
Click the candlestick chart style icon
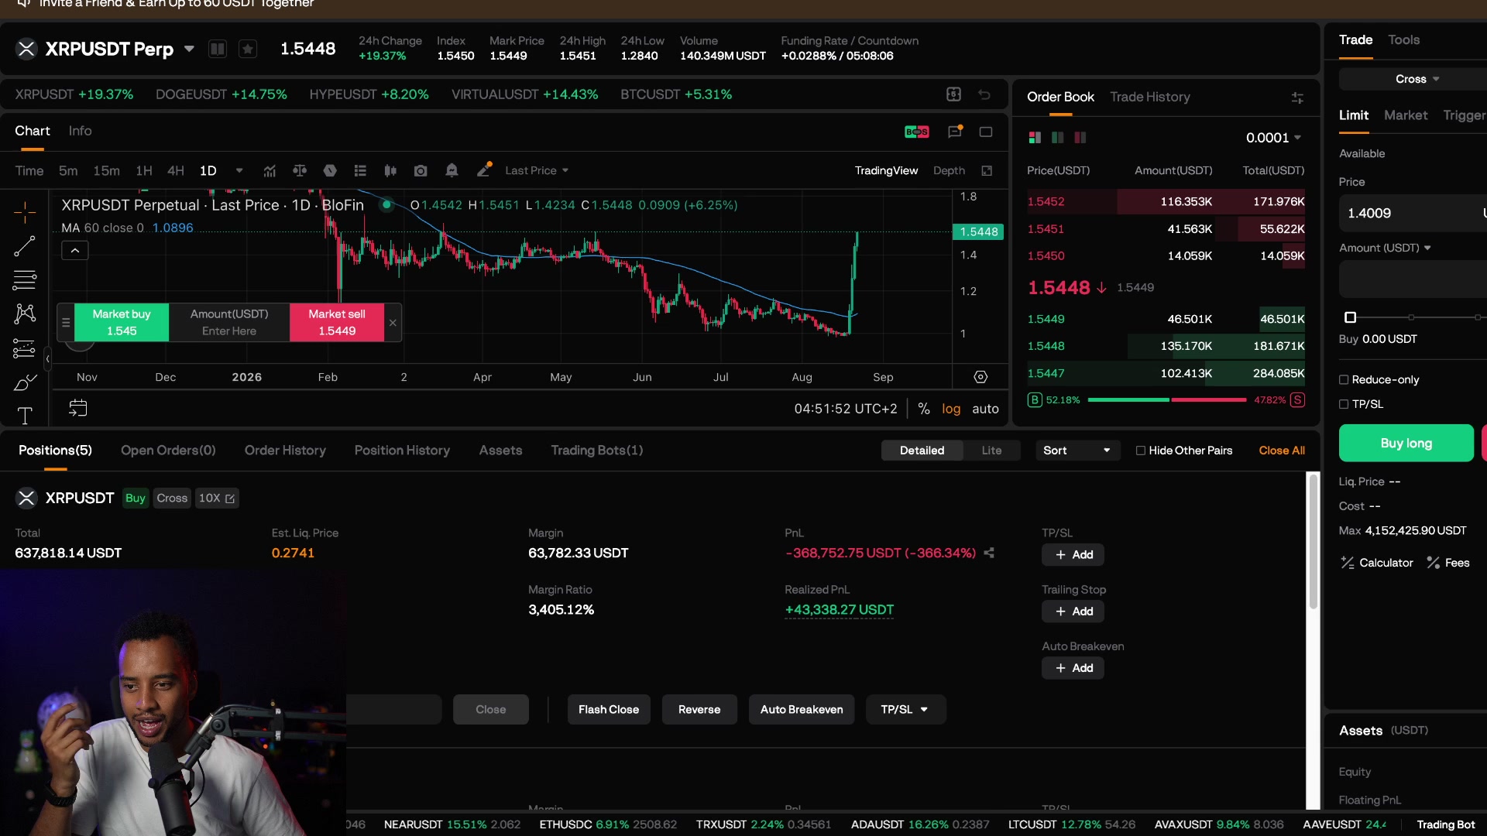[x=390, y=170]
